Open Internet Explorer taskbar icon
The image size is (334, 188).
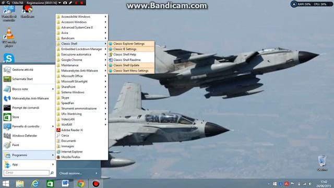[35, 183]
